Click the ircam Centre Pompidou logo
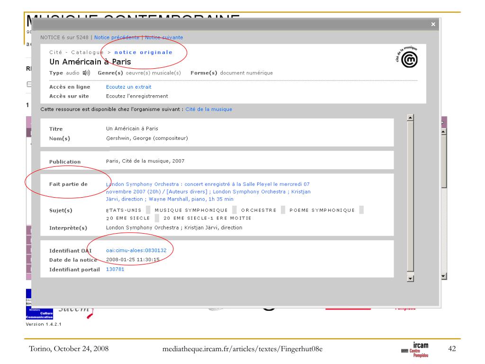The image size is (485, 364). point(415,350)
